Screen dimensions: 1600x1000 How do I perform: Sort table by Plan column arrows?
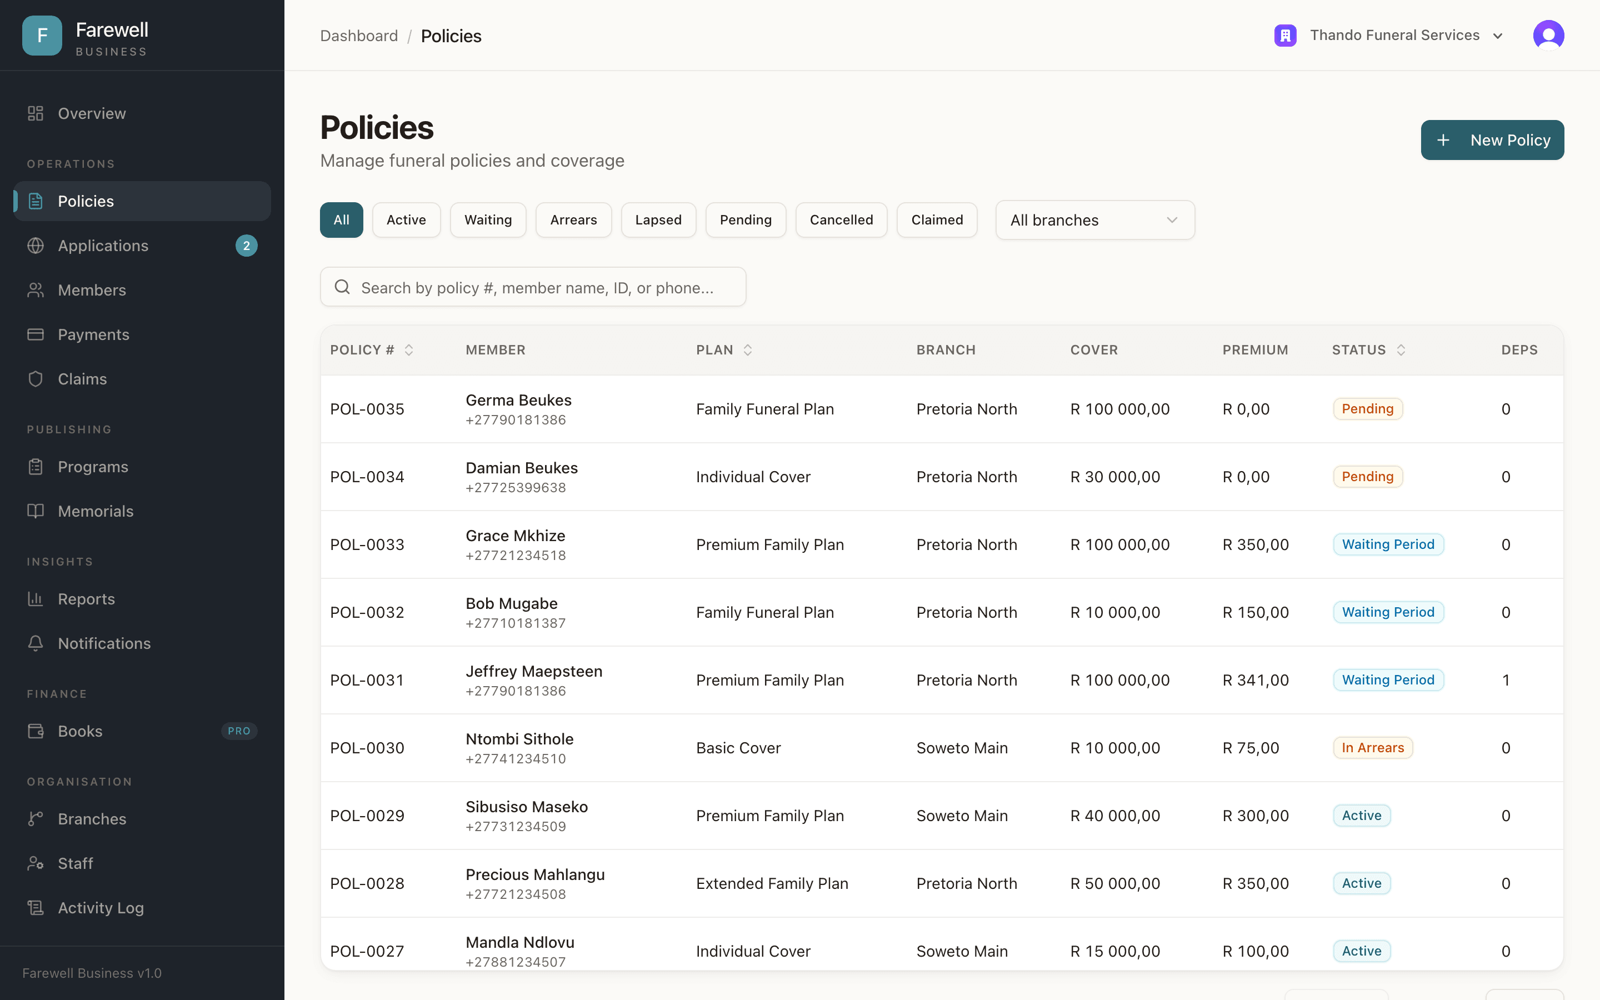[748, 350]
